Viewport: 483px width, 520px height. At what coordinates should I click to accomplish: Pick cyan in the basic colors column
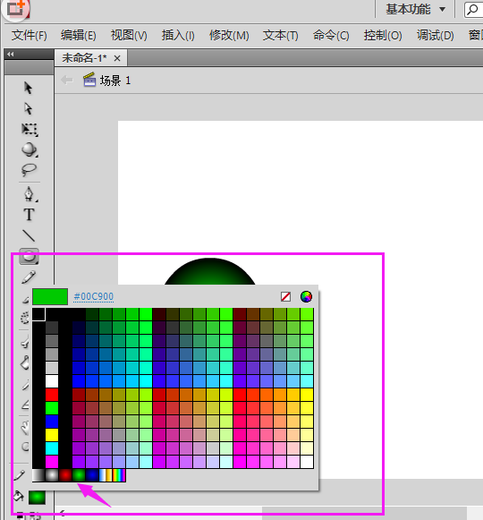pos(52,448)
